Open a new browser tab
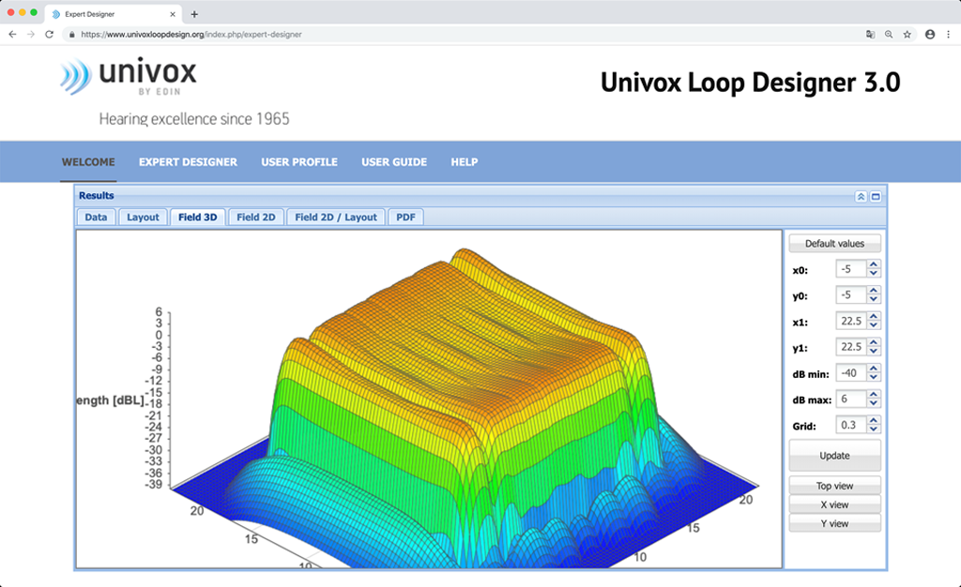 coord(194,14)
